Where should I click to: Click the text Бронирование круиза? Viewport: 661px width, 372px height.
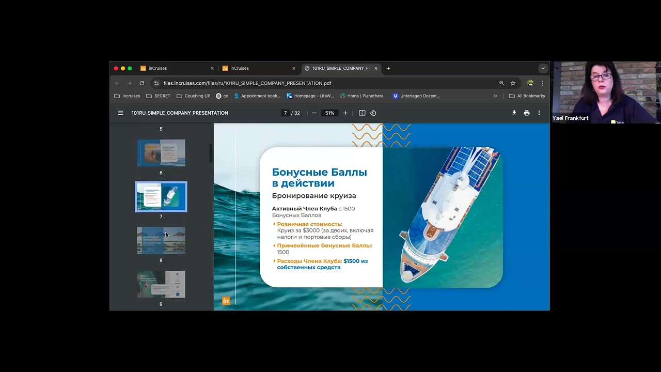314,196
